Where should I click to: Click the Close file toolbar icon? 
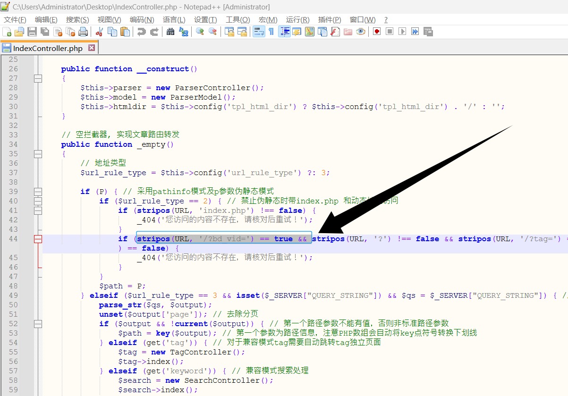click(58, 32)
